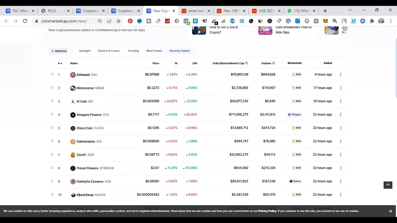The width and height of the screenshot is (397, 223).
Task: Go back with the browser back arrow
Action: (7, 21)
